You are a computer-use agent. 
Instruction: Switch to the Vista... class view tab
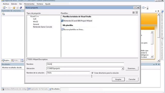point(16,60)
